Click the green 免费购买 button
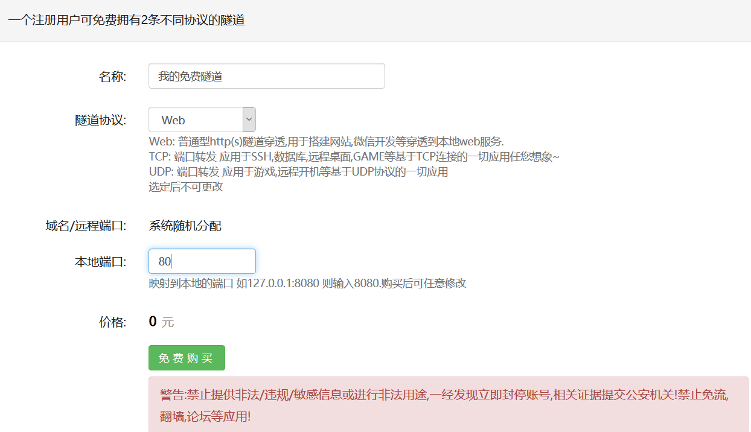This screenshot has width=751, height=432. 187,358
